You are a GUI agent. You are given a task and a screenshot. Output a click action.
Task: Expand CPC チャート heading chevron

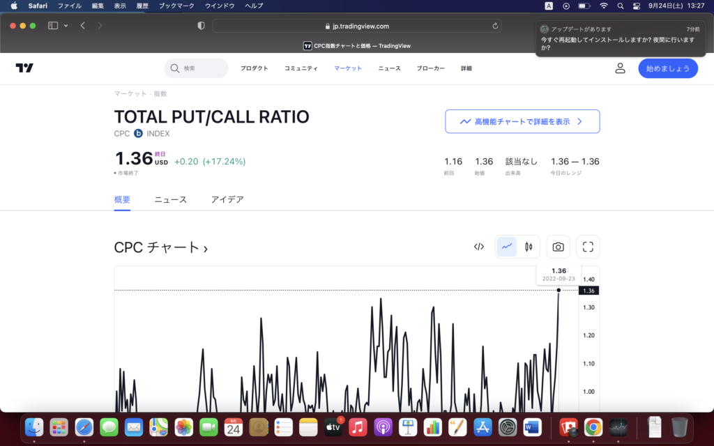(x=206, y=248)
